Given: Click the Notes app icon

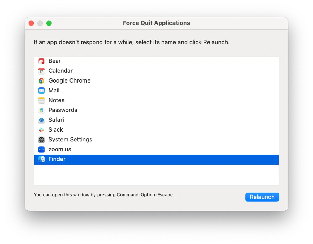Looking at the screenshot, I should tap(41, 100).
